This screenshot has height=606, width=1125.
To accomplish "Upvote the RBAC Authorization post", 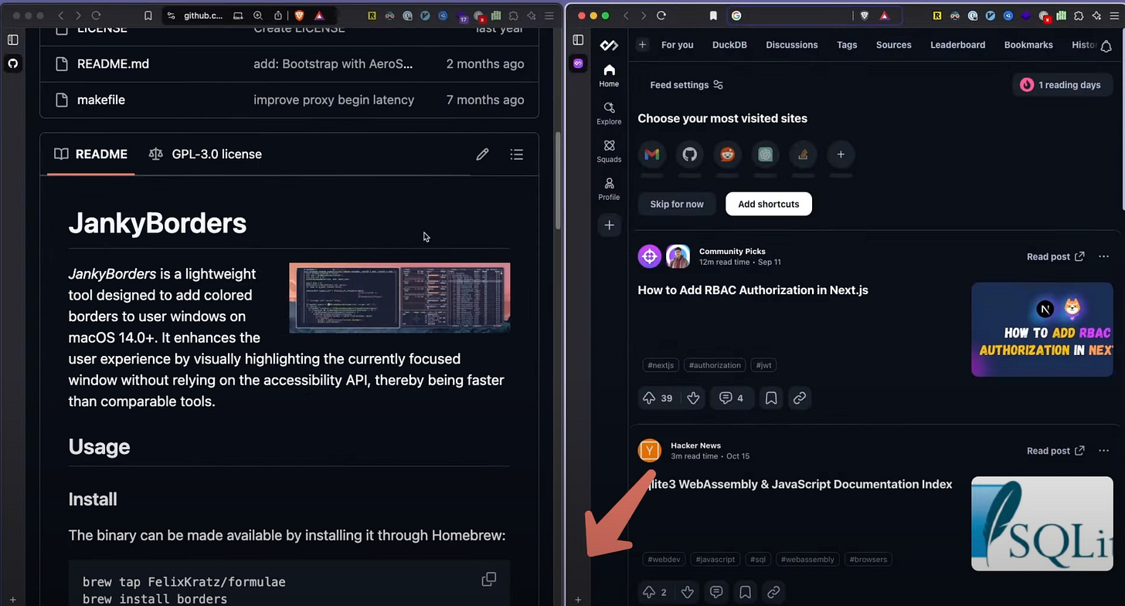I will (648, 398).
